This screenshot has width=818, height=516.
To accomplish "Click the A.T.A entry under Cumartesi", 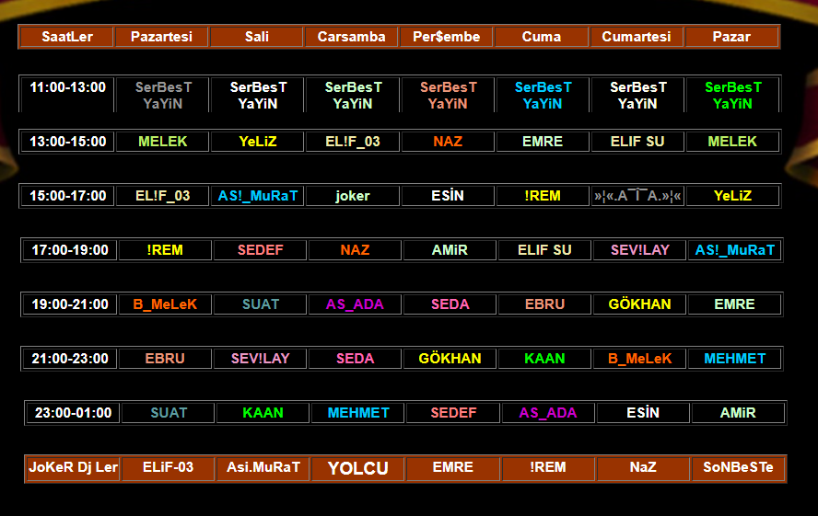I will coord(638,196).
